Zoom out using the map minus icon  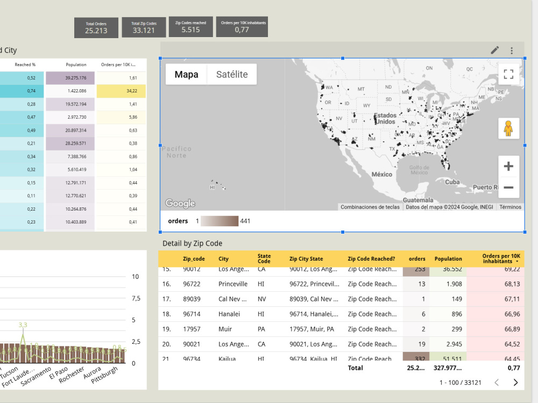point(508,188)
